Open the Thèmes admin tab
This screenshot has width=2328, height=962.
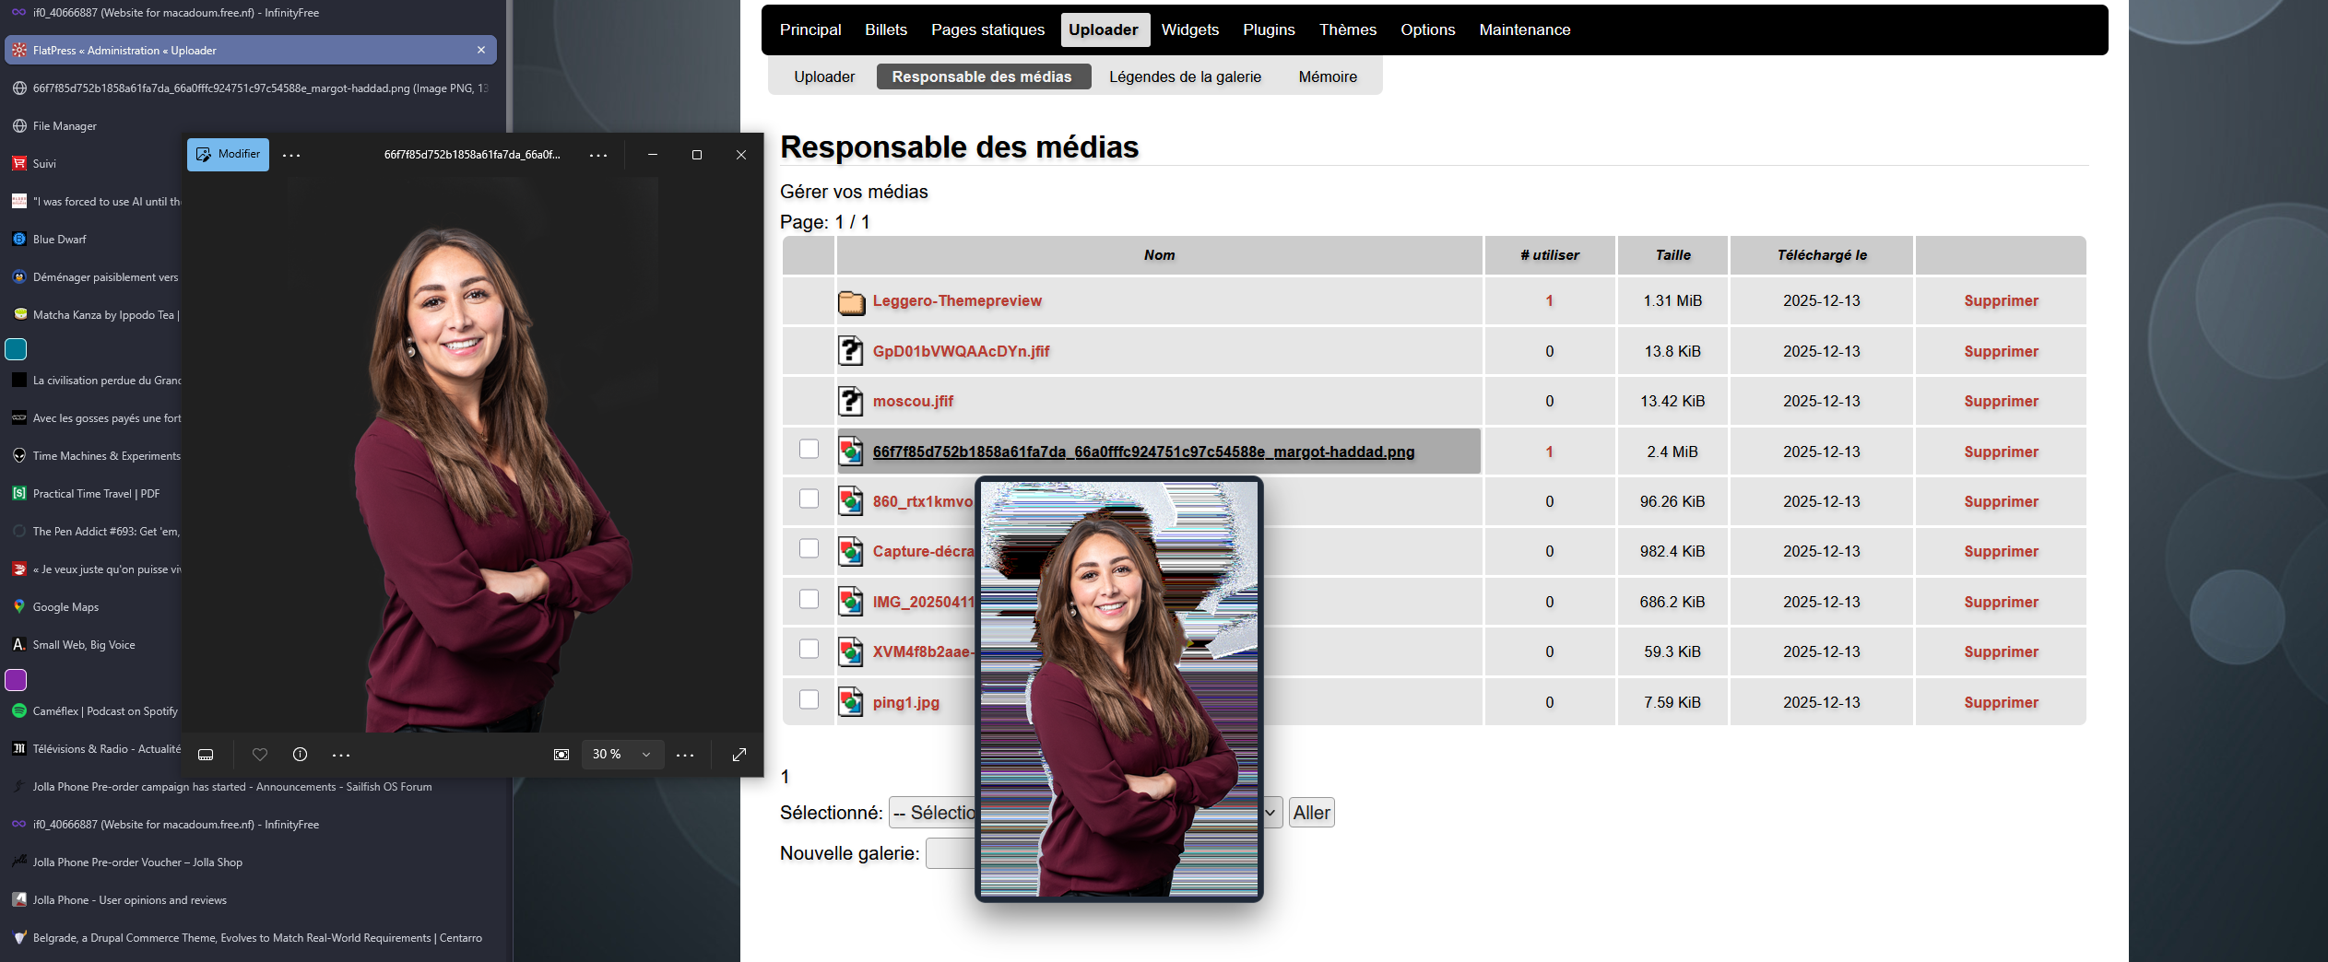point(1348,29)
